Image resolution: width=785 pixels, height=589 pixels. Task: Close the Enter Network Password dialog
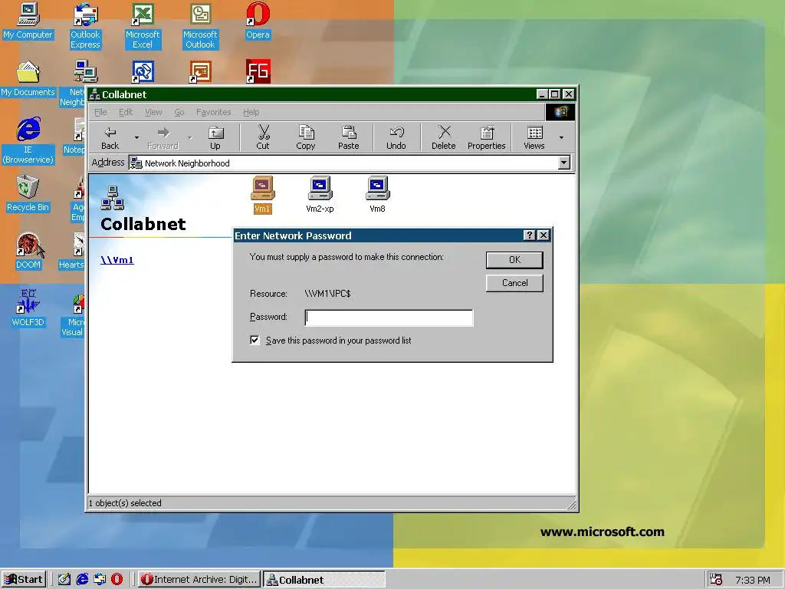pyautogui.click(x=544, y=235)
